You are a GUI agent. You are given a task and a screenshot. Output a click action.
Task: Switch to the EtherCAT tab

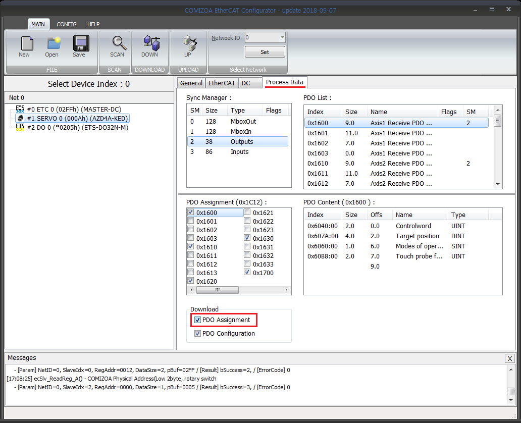click(222, 83)
